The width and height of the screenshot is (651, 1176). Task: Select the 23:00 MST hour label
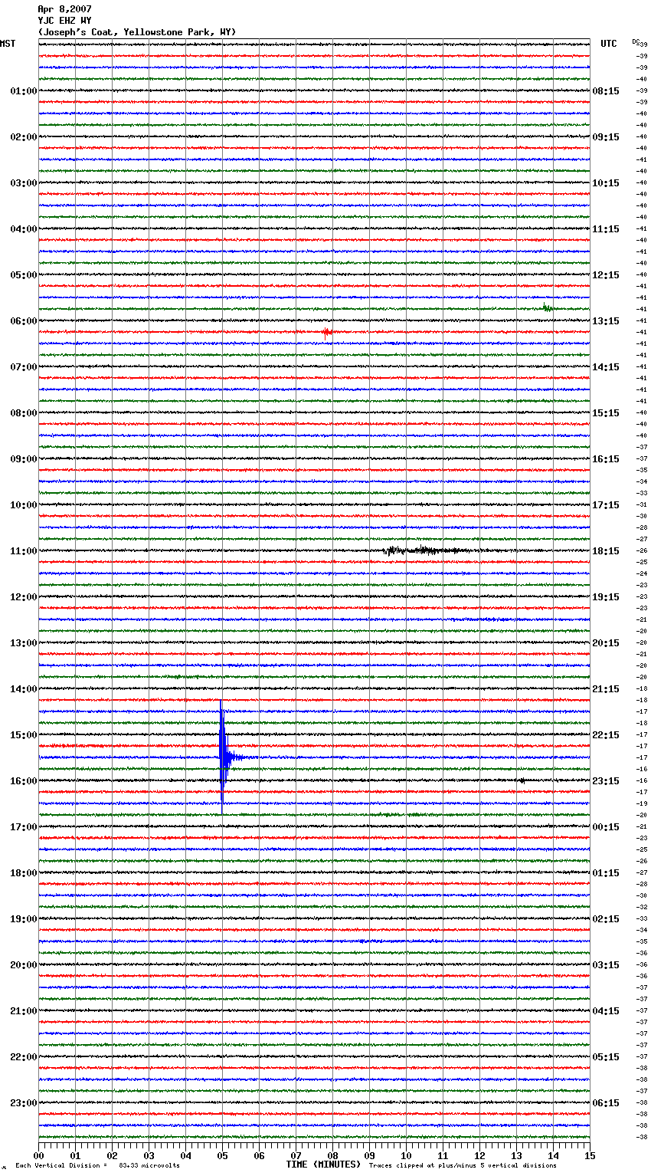click(24, 1103)
